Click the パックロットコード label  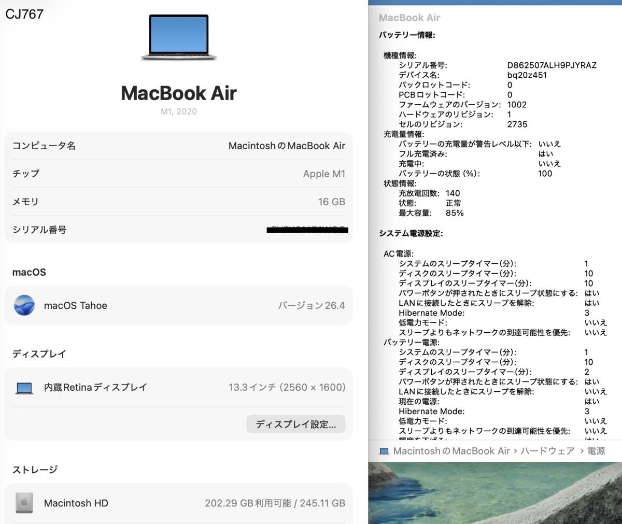click(x=434, y=85)
